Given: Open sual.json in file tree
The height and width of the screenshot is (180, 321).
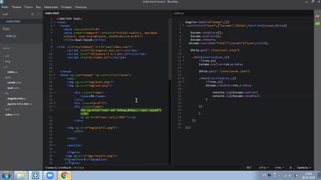Looking at the screenshot, I should click(x=14, y=88).
